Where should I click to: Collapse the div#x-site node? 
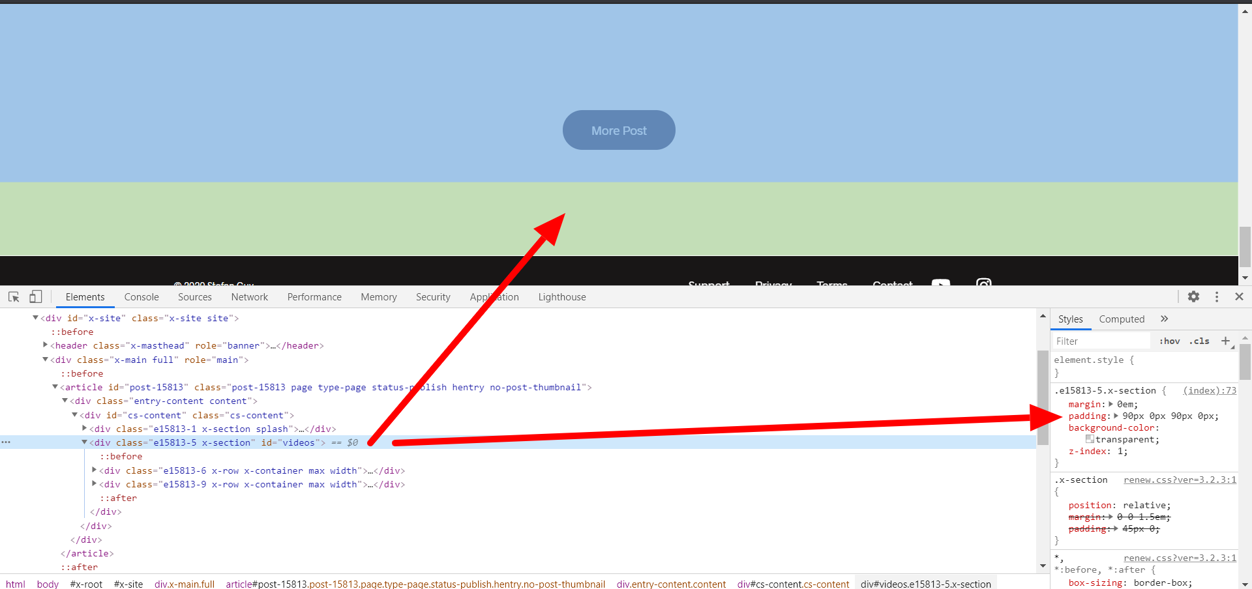tap(35, 318)
